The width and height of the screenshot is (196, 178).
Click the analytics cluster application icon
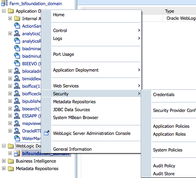(x=17, y=33)
